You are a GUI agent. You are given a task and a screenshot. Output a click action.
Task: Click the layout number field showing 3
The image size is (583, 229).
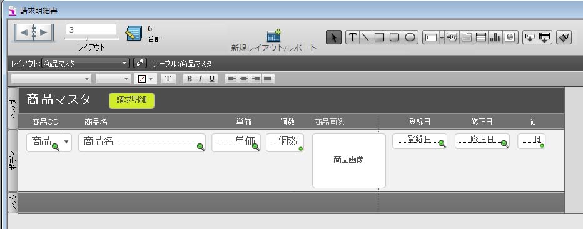tap(91, 30)
